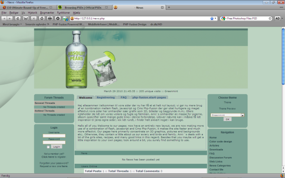
Task: Click the bookmark star in address bar
Action: click(x=212, y=19)
